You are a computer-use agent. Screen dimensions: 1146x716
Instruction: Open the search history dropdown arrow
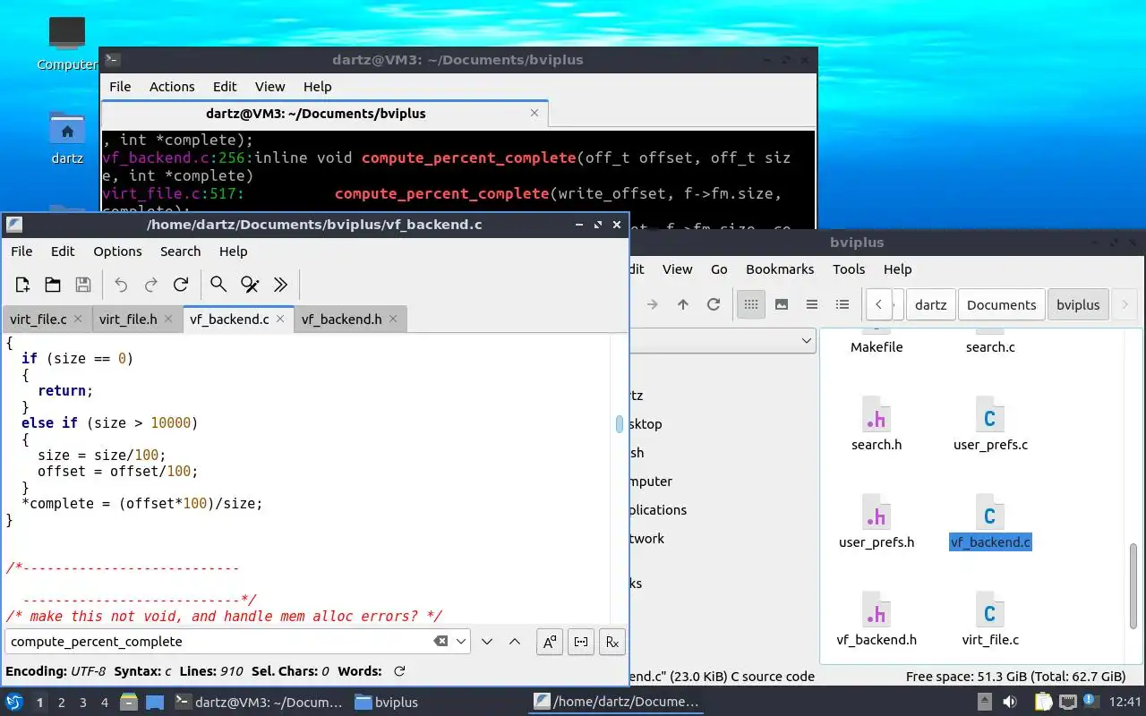tap(461, 642)
